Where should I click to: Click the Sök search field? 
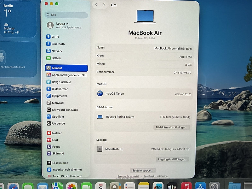pos(66,15)
